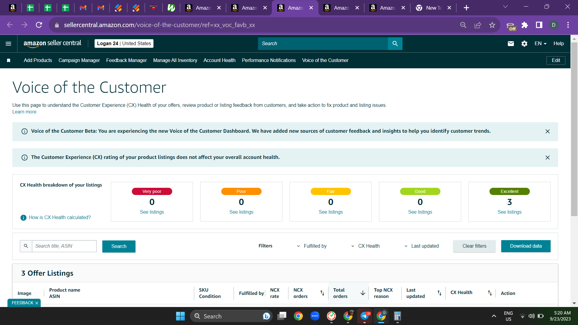The width and height of the screenshot is (578, 325).
Task: Open Manage All Inventory
Action: click(175, 60)
